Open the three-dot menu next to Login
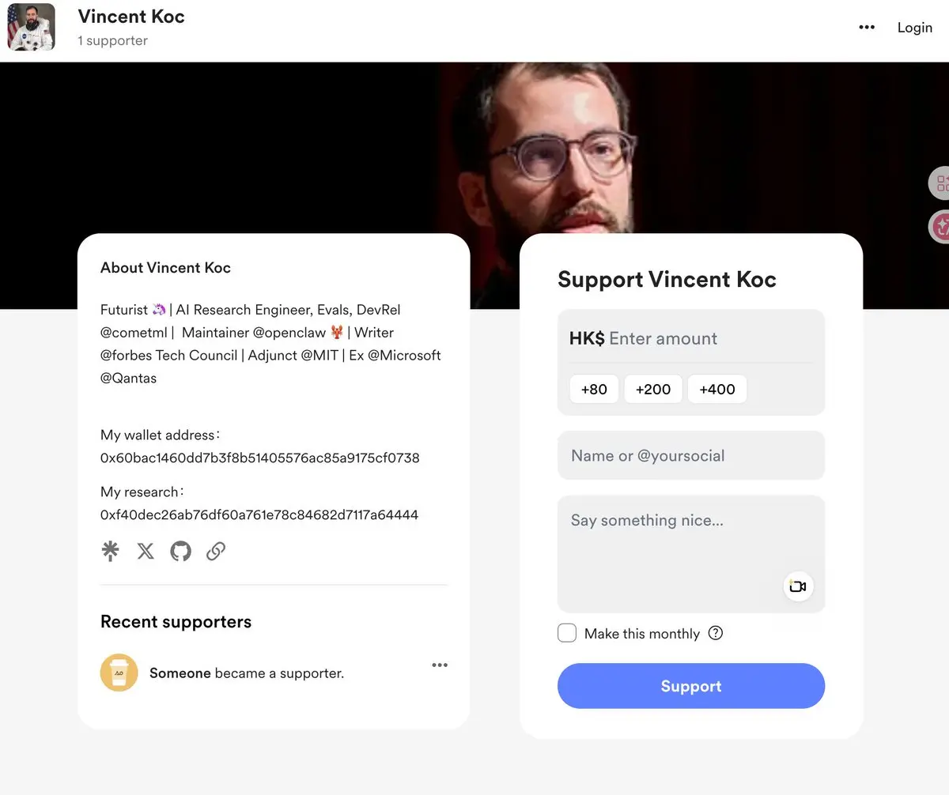This screenshot has width=949, height=795. point(867,27)
